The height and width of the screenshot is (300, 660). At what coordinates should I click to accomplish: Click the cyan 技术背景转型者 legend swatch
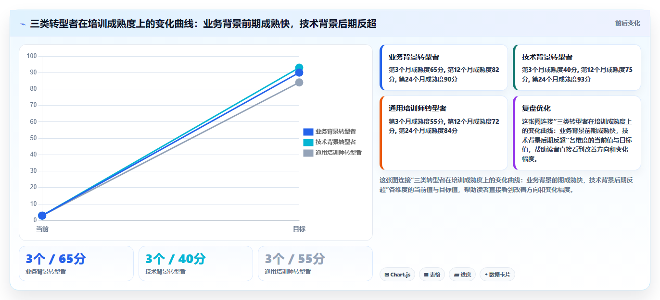pos(308,142)
